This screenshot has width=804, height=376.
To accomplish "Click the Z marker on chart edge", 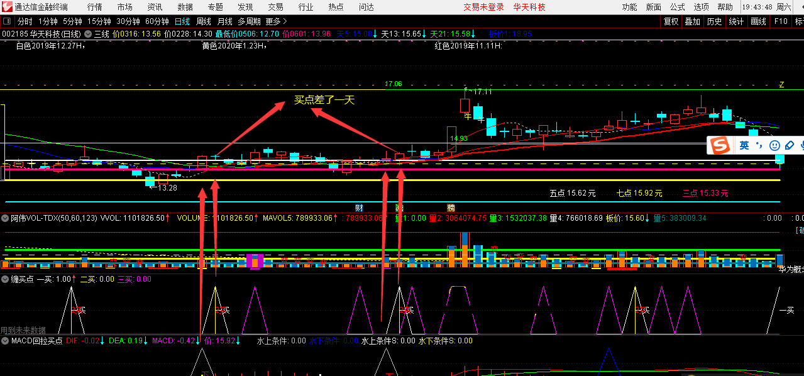I will [782, 84].
